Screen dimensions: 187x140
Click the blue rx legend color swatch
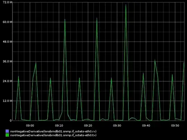point(7,131)
